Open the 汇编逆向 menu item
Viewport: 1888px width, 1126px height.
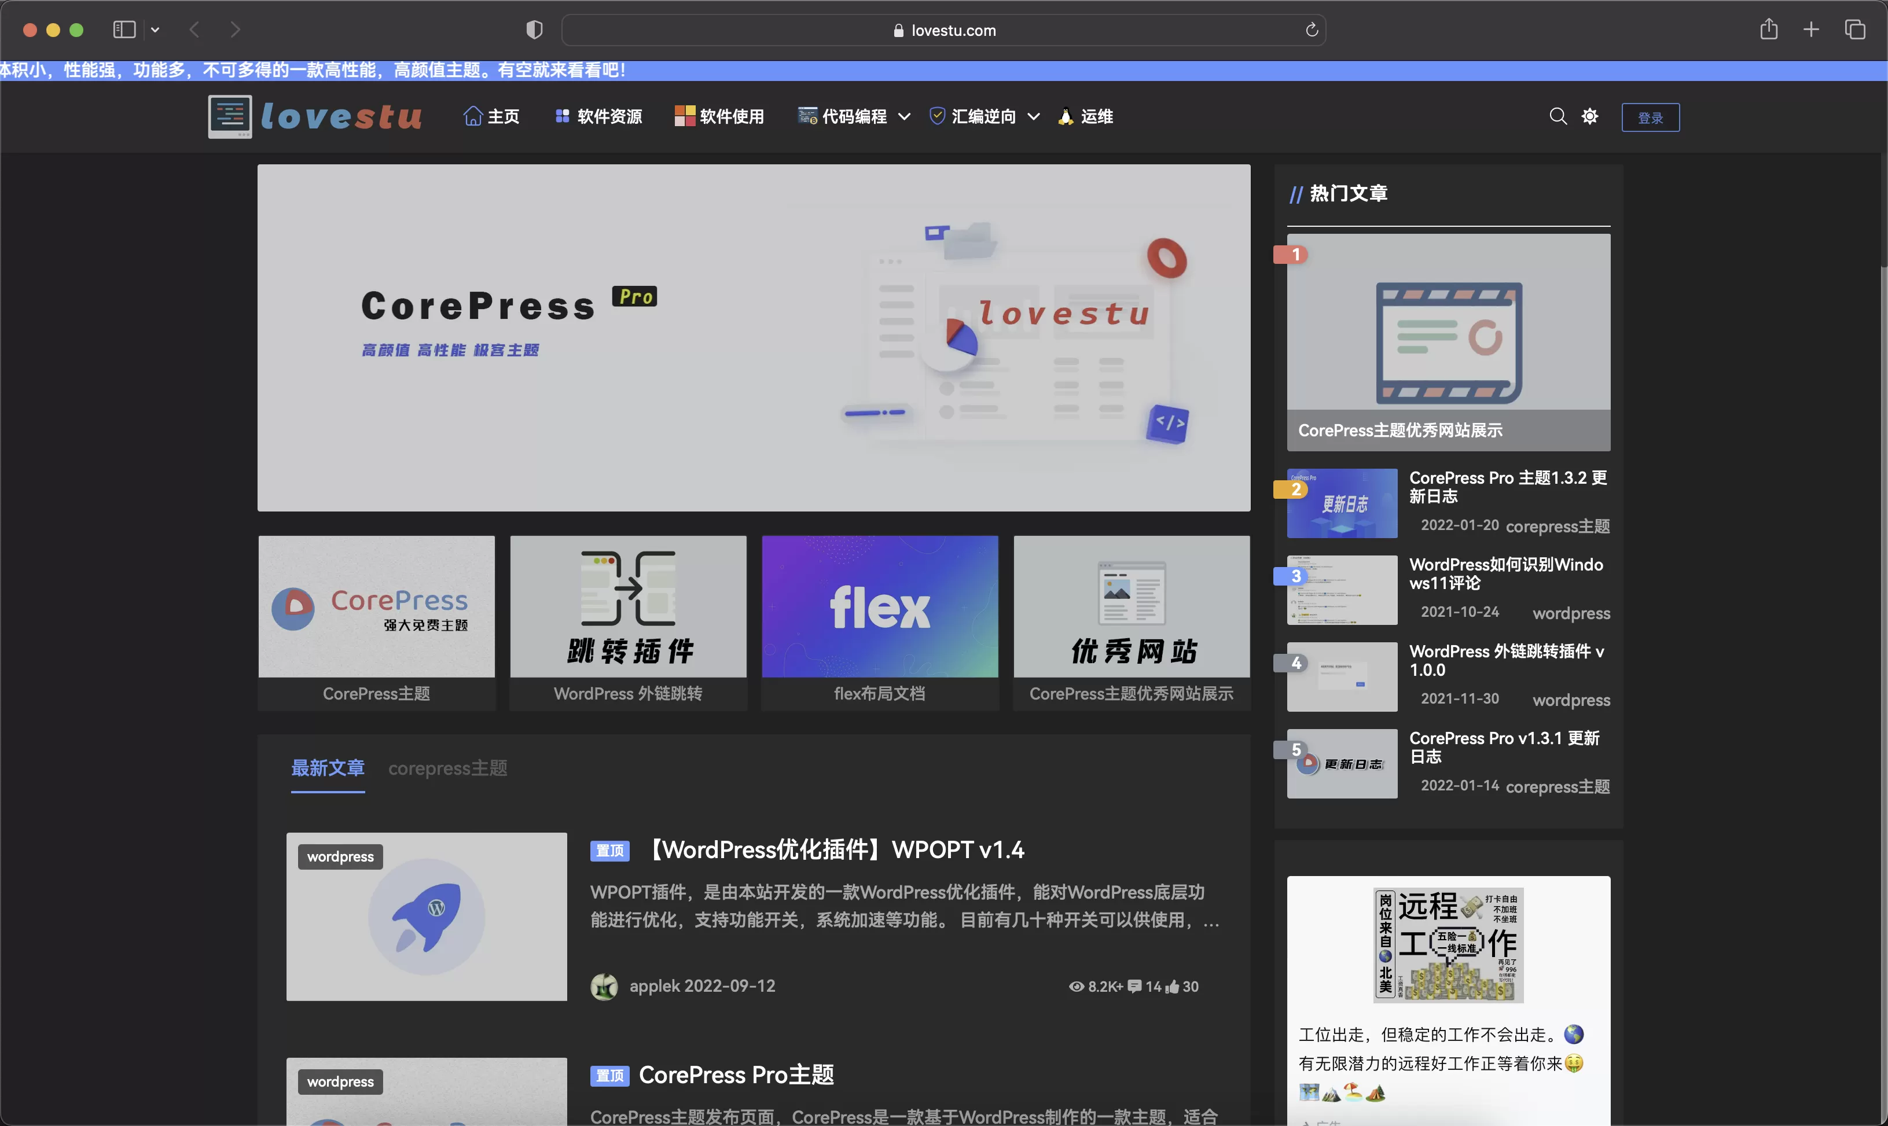pos(973,116)
